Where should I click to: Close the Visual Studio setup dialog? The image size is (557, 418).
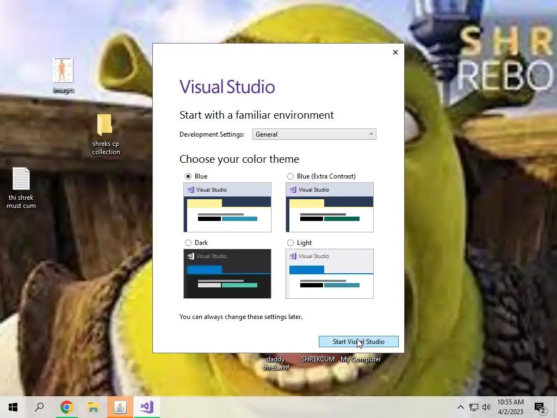(x=395, y=52)
